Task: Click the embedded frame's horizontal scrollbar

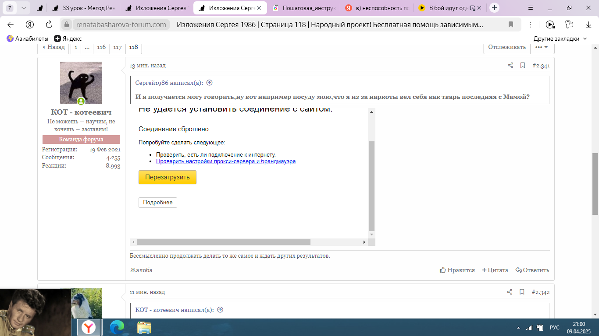Action: pos(224,242)
